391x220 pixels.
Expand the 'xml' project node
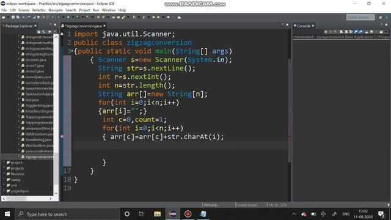coord(4,185)
